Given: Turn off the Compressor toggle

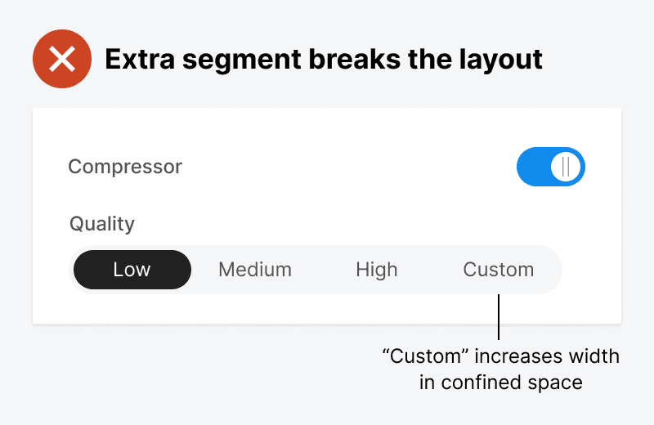Looking at the screenshot, I should pos(550,167).
